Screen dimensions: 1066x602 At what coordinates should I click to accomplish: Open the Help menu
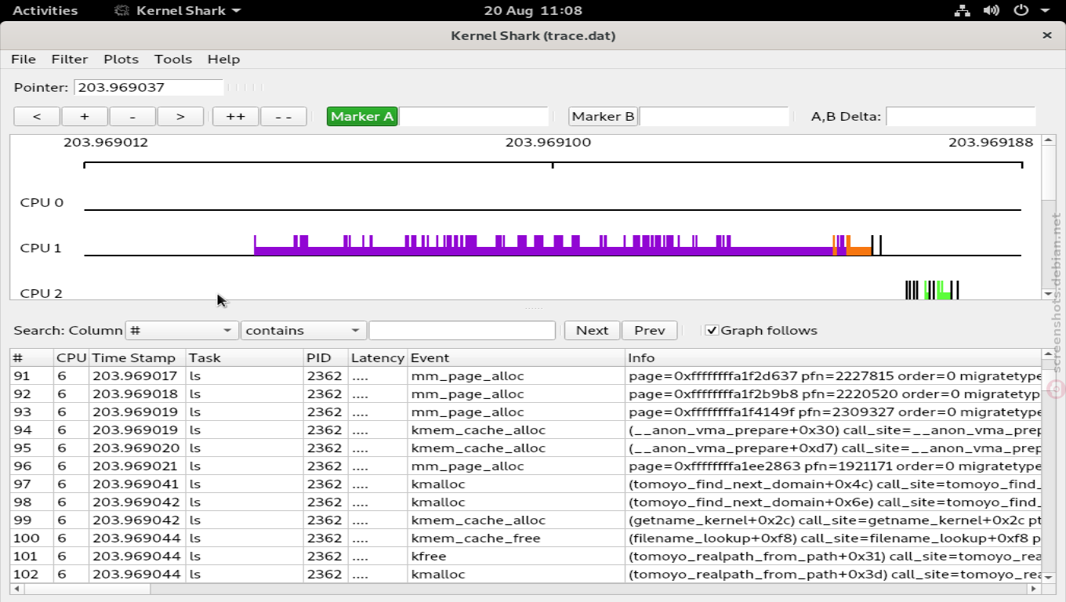[x=223, y=59]
